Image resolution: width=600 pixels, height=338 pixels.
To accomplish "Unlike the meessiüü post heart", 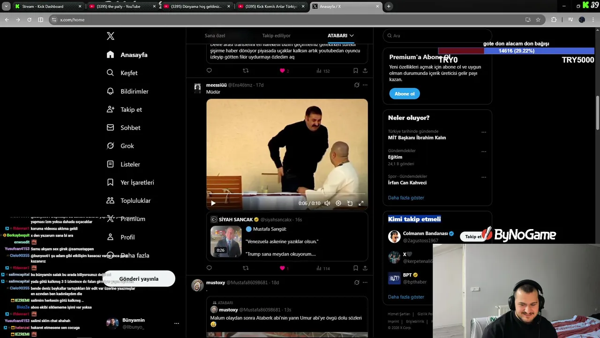I will (x=282, y=268).
